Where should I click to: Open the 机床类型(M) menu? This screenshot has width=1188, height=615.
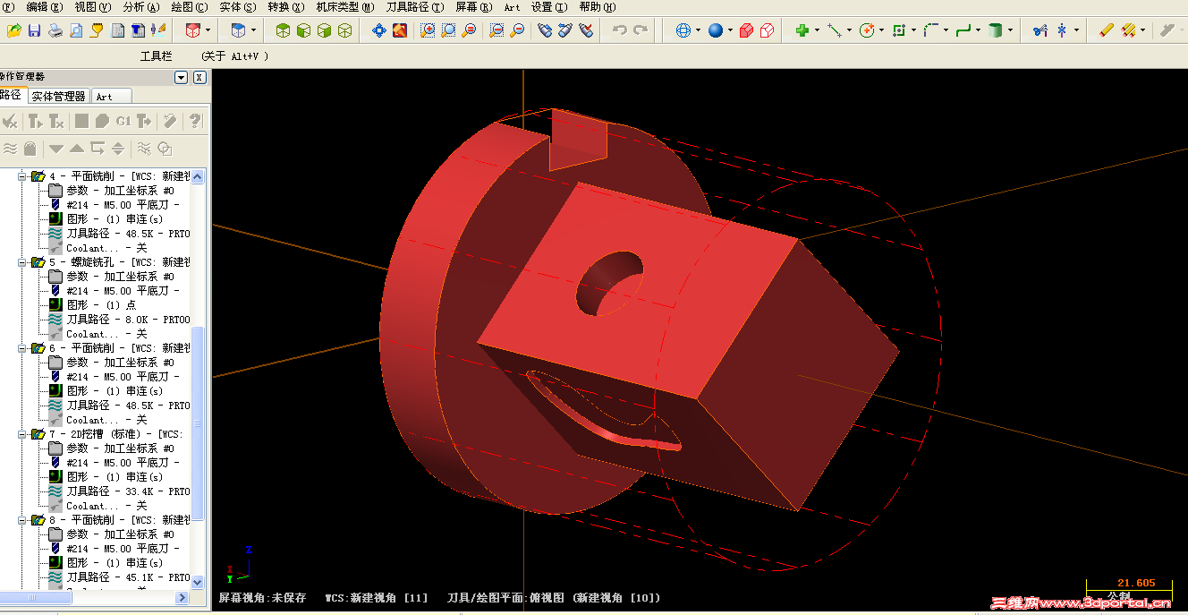coord(345,6)
